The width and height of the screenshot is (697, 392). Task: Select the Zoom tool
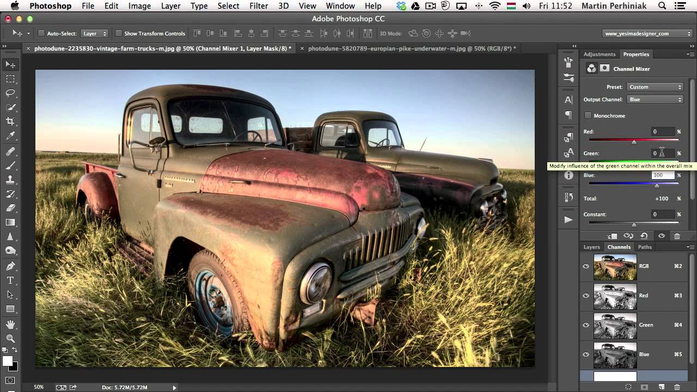click(x=10, y=339)
